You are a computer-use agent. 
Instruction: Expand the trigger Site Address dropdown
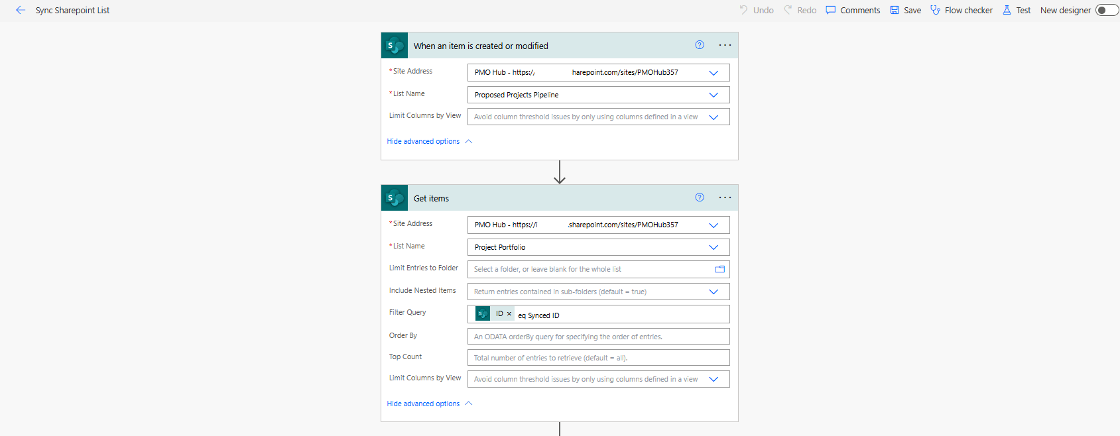pos(714,73)
